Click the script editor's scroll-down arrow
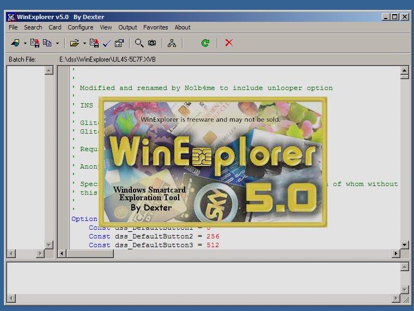This screenshot has width=414, height=311. point(404,245)
